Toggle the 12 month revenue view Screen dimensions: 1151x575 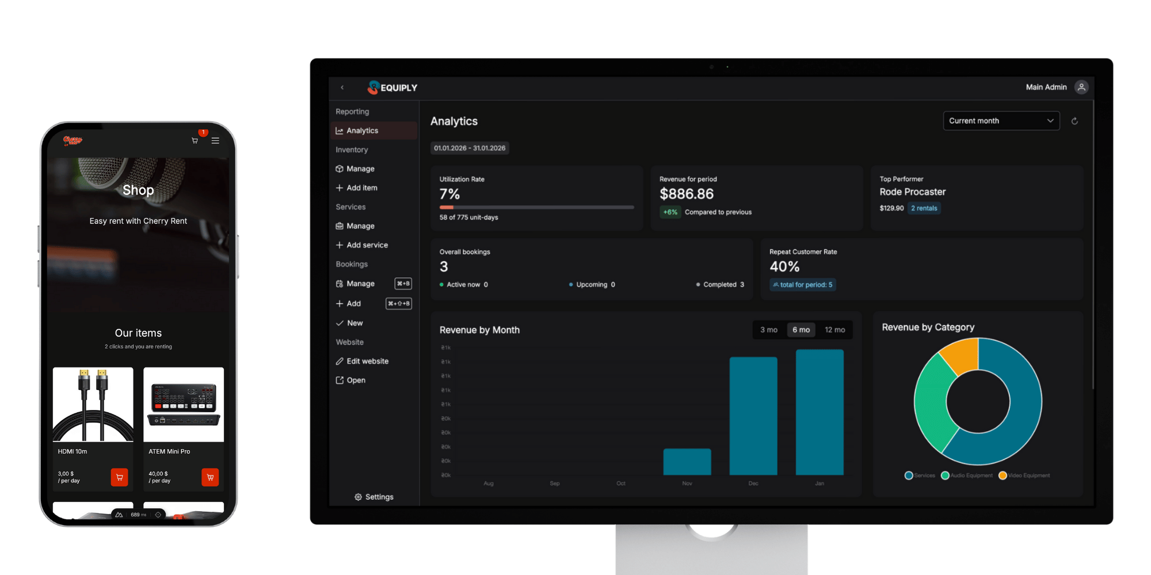834,329
